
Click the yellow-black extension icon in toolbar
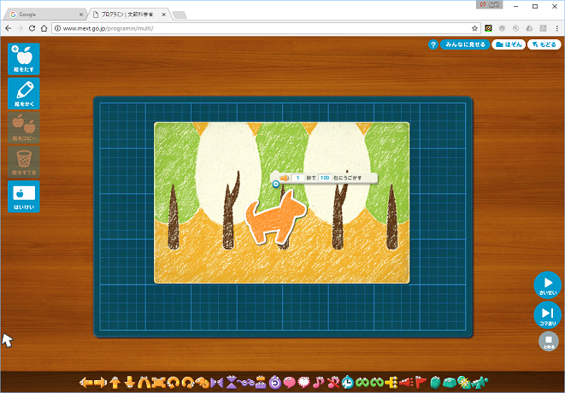(x=488, y=28)
